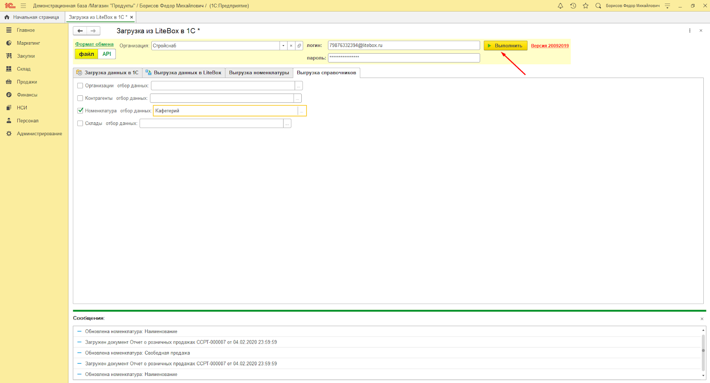Open the 1C main menu hamburger icon
710x383 pixels.
tap(23, 6)
